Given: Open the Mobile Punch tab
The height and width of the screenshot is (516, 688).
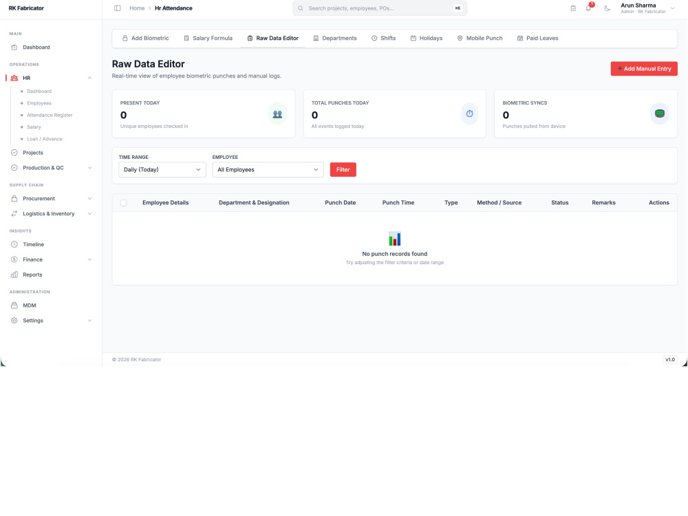Looking at the screenshot, I should [480, 38].
